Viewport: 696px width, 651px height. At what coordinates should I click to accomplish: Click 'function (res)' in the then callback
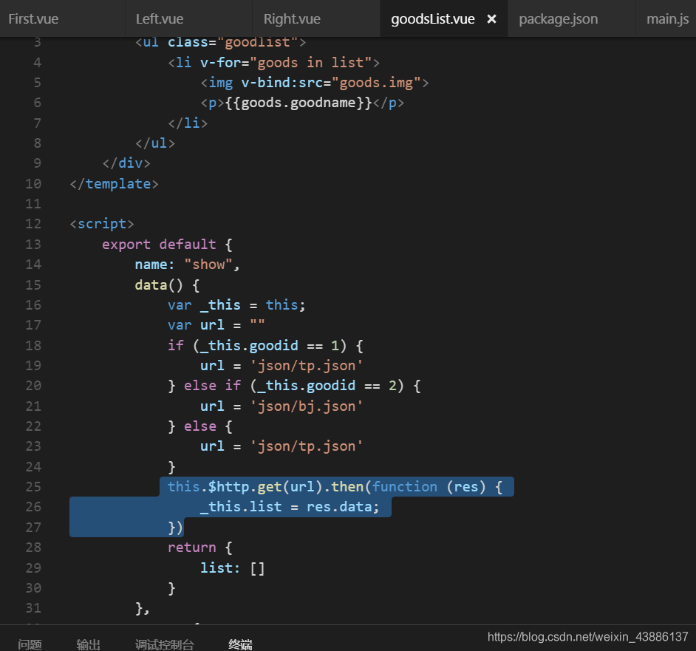click(x=429, y=487)
